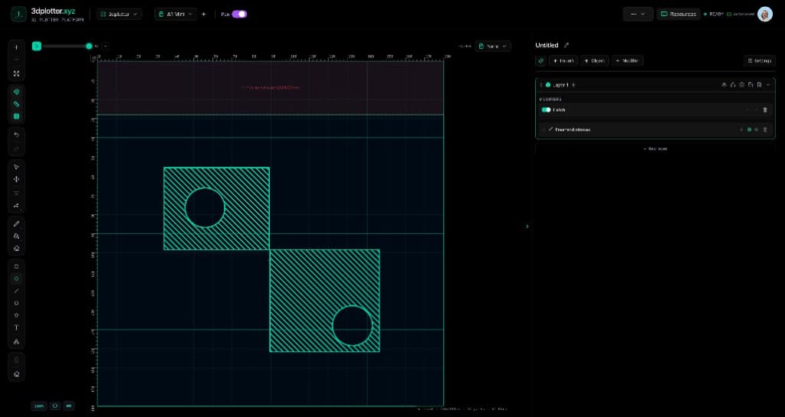785x417 pixels.
Task: Click the zoom in plus icon
Action: tap(17, 47)
